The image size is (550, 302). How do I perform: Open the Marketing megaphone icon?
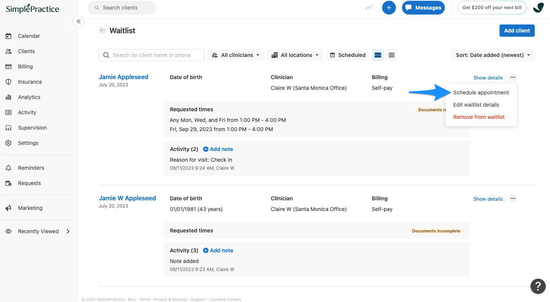(x=8, y=208)
